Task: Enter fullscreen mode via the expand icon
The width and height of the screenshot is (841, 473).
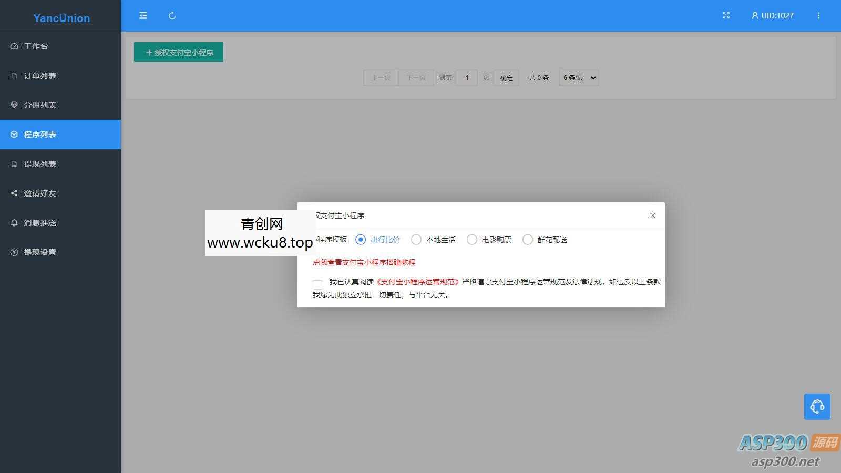Action: [726, 16]
